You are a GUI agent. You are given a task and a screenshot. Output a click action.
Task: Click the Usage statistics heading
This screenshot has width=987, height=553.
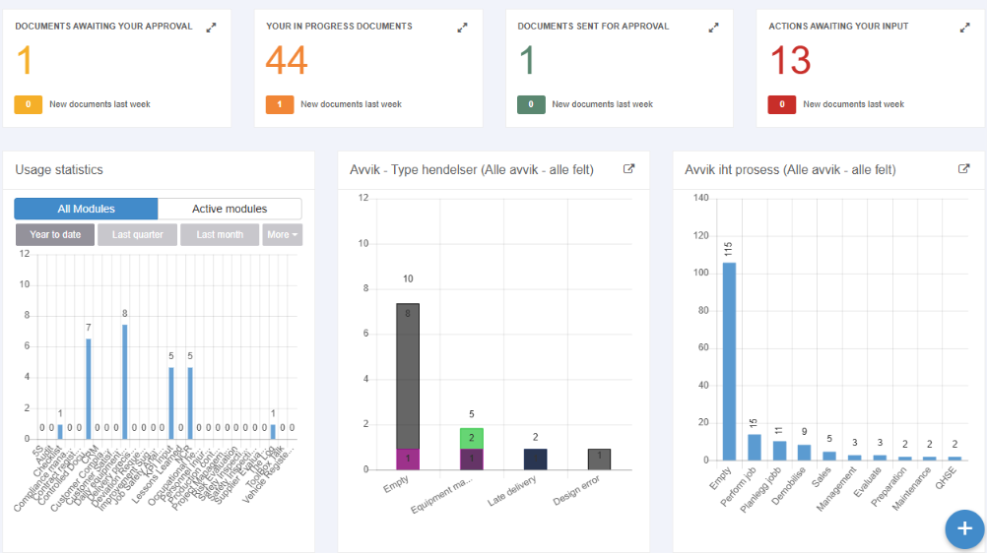pos(59,170)
